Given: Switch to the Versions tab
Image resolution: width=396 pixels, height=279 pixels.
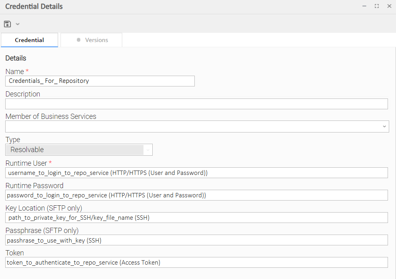Looking at the screenshot, I should click(91, 40).
